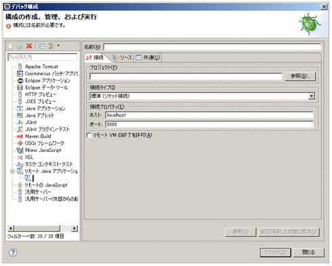
Task: Select the Maven Build label
Action: pos(38,136)
